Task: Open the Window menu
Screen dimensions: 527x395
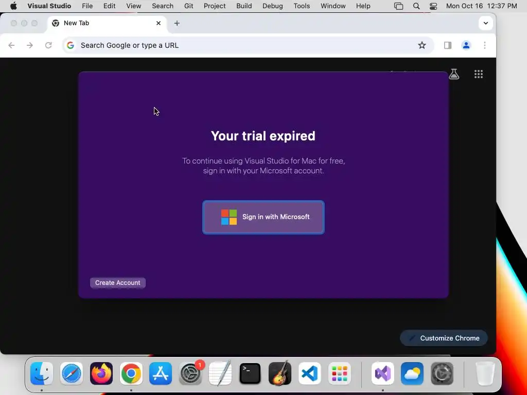Action: (333, 6)
